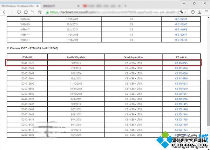This screenshot has width=210, height=150.
Task: Open the home page via house icon
Action: 26,12
